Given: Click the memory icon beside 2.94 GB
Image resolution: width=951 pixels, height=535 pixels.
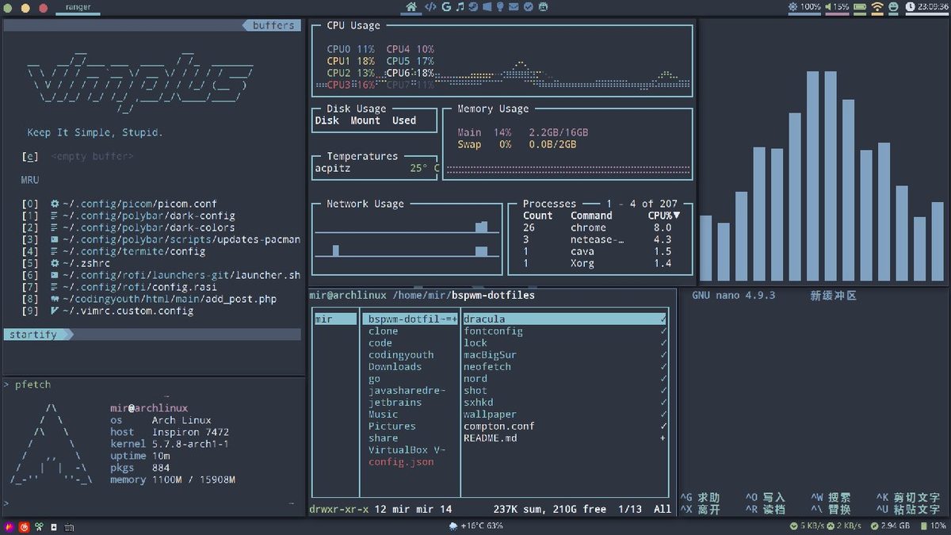Looking at the screenshot, I should [x=874, y=527].
